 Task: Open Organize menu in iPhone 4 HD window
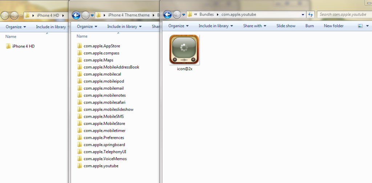coord(16,27)
